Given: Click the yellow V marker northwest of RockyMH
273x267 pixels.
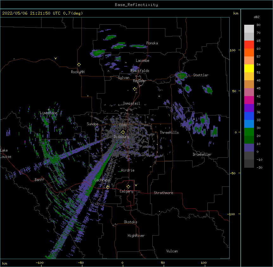Looking at the screenshot, I should tap(55, 58).
